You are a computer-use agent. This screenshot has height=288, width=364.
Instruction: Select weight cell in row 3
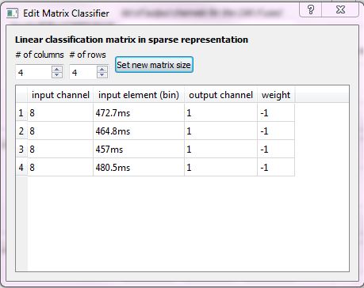click(276, 150)
